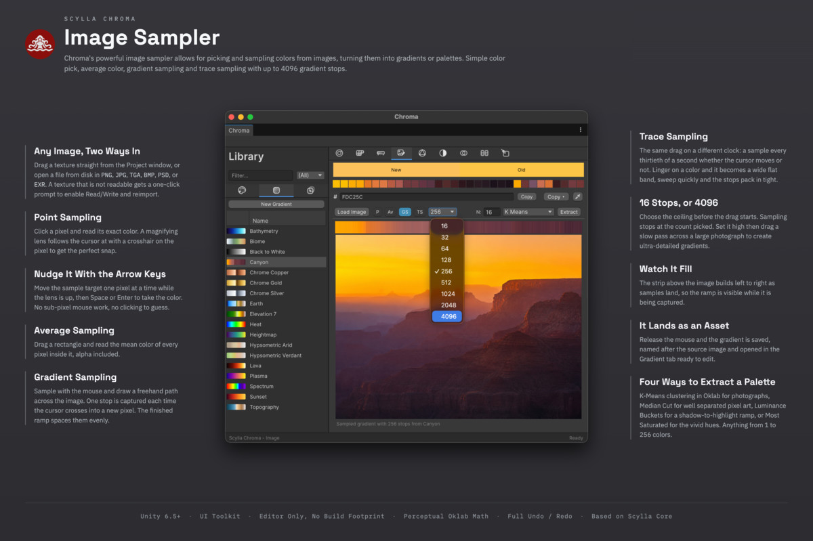The height and width of the screenshot is (541, 813).
Task: Open the Copy format dropdown with arrow
Action: tap(556, 196)
